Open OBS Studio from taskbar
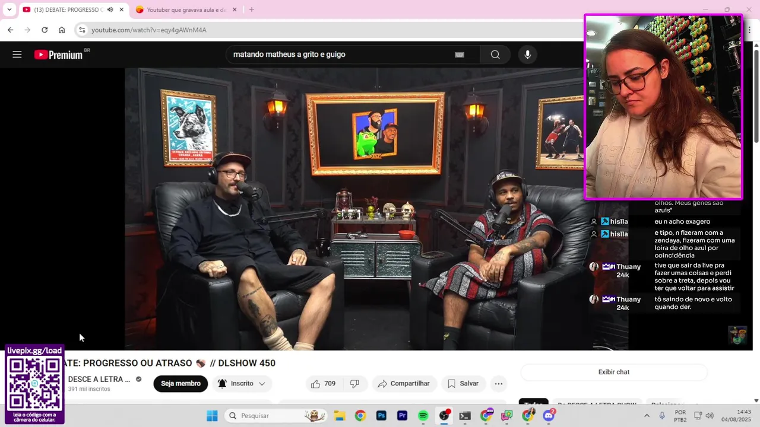The image size is (760, 427). pos(444,416)
